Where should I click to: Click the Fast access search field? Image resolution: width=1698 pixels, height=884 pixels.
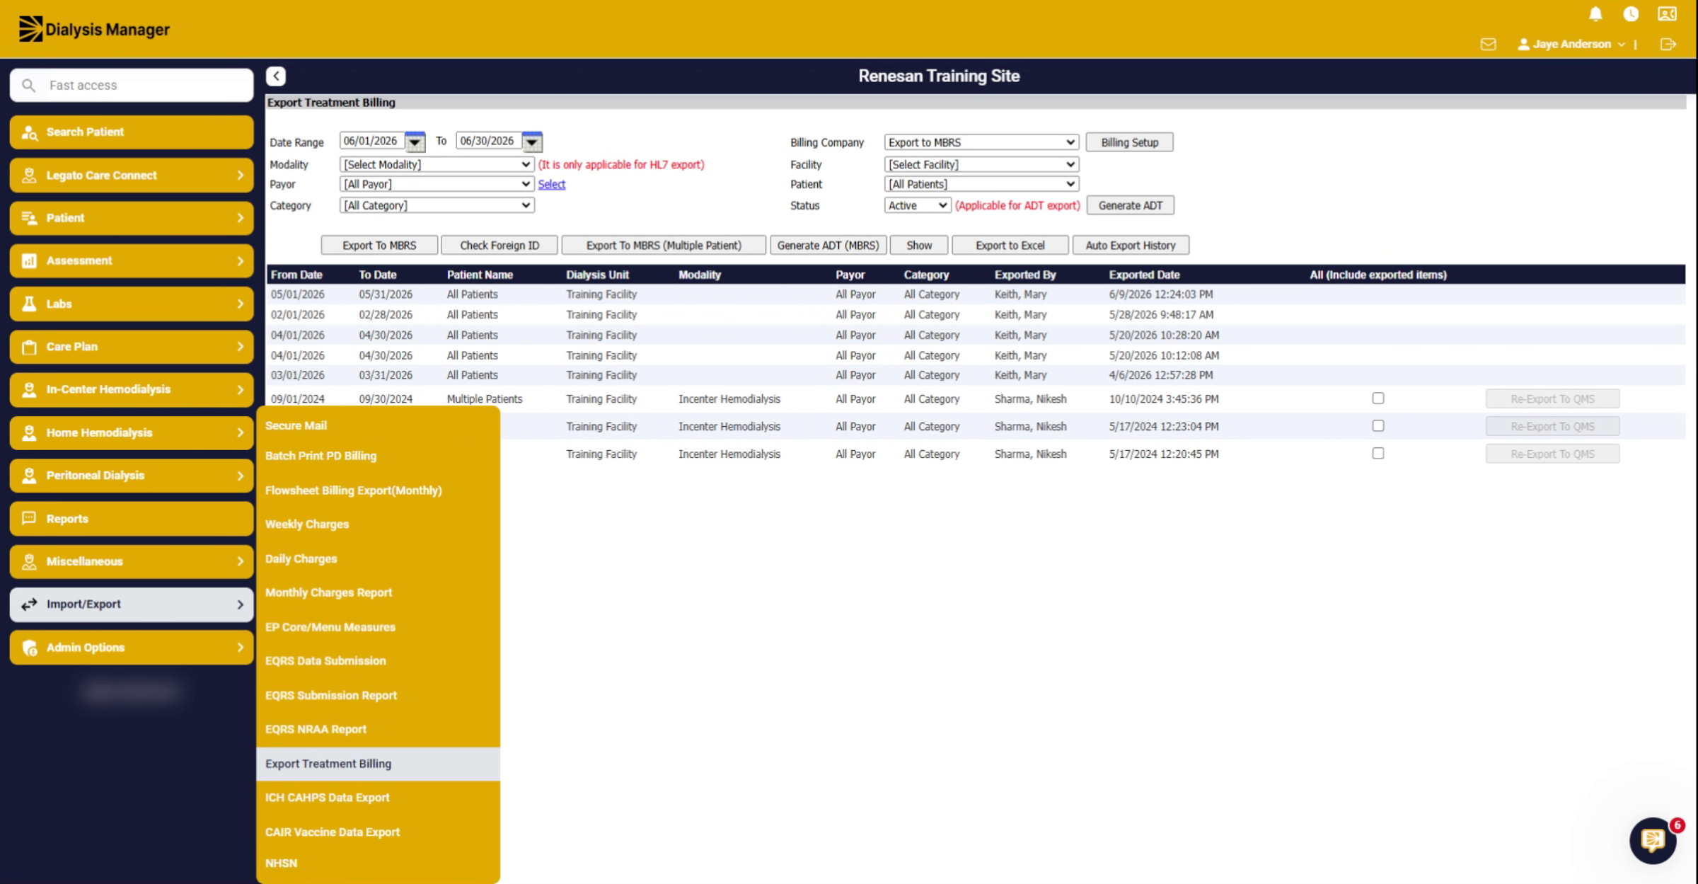(x=132, y=85)
